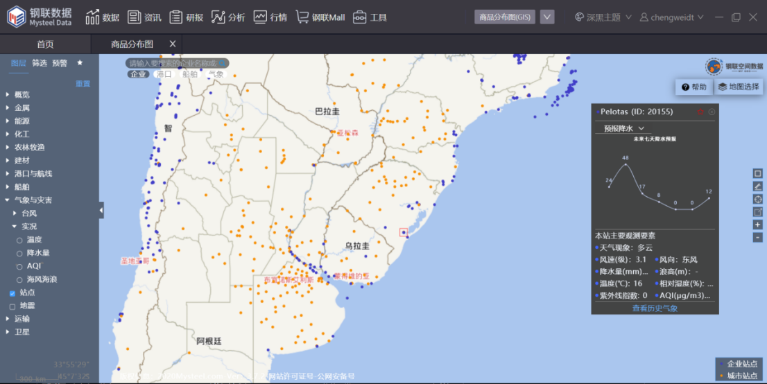Image resolution: width=767 pixels, height=384 pixels.
Task: Expand the 能源 tree node
Action: tap(8, 121)
